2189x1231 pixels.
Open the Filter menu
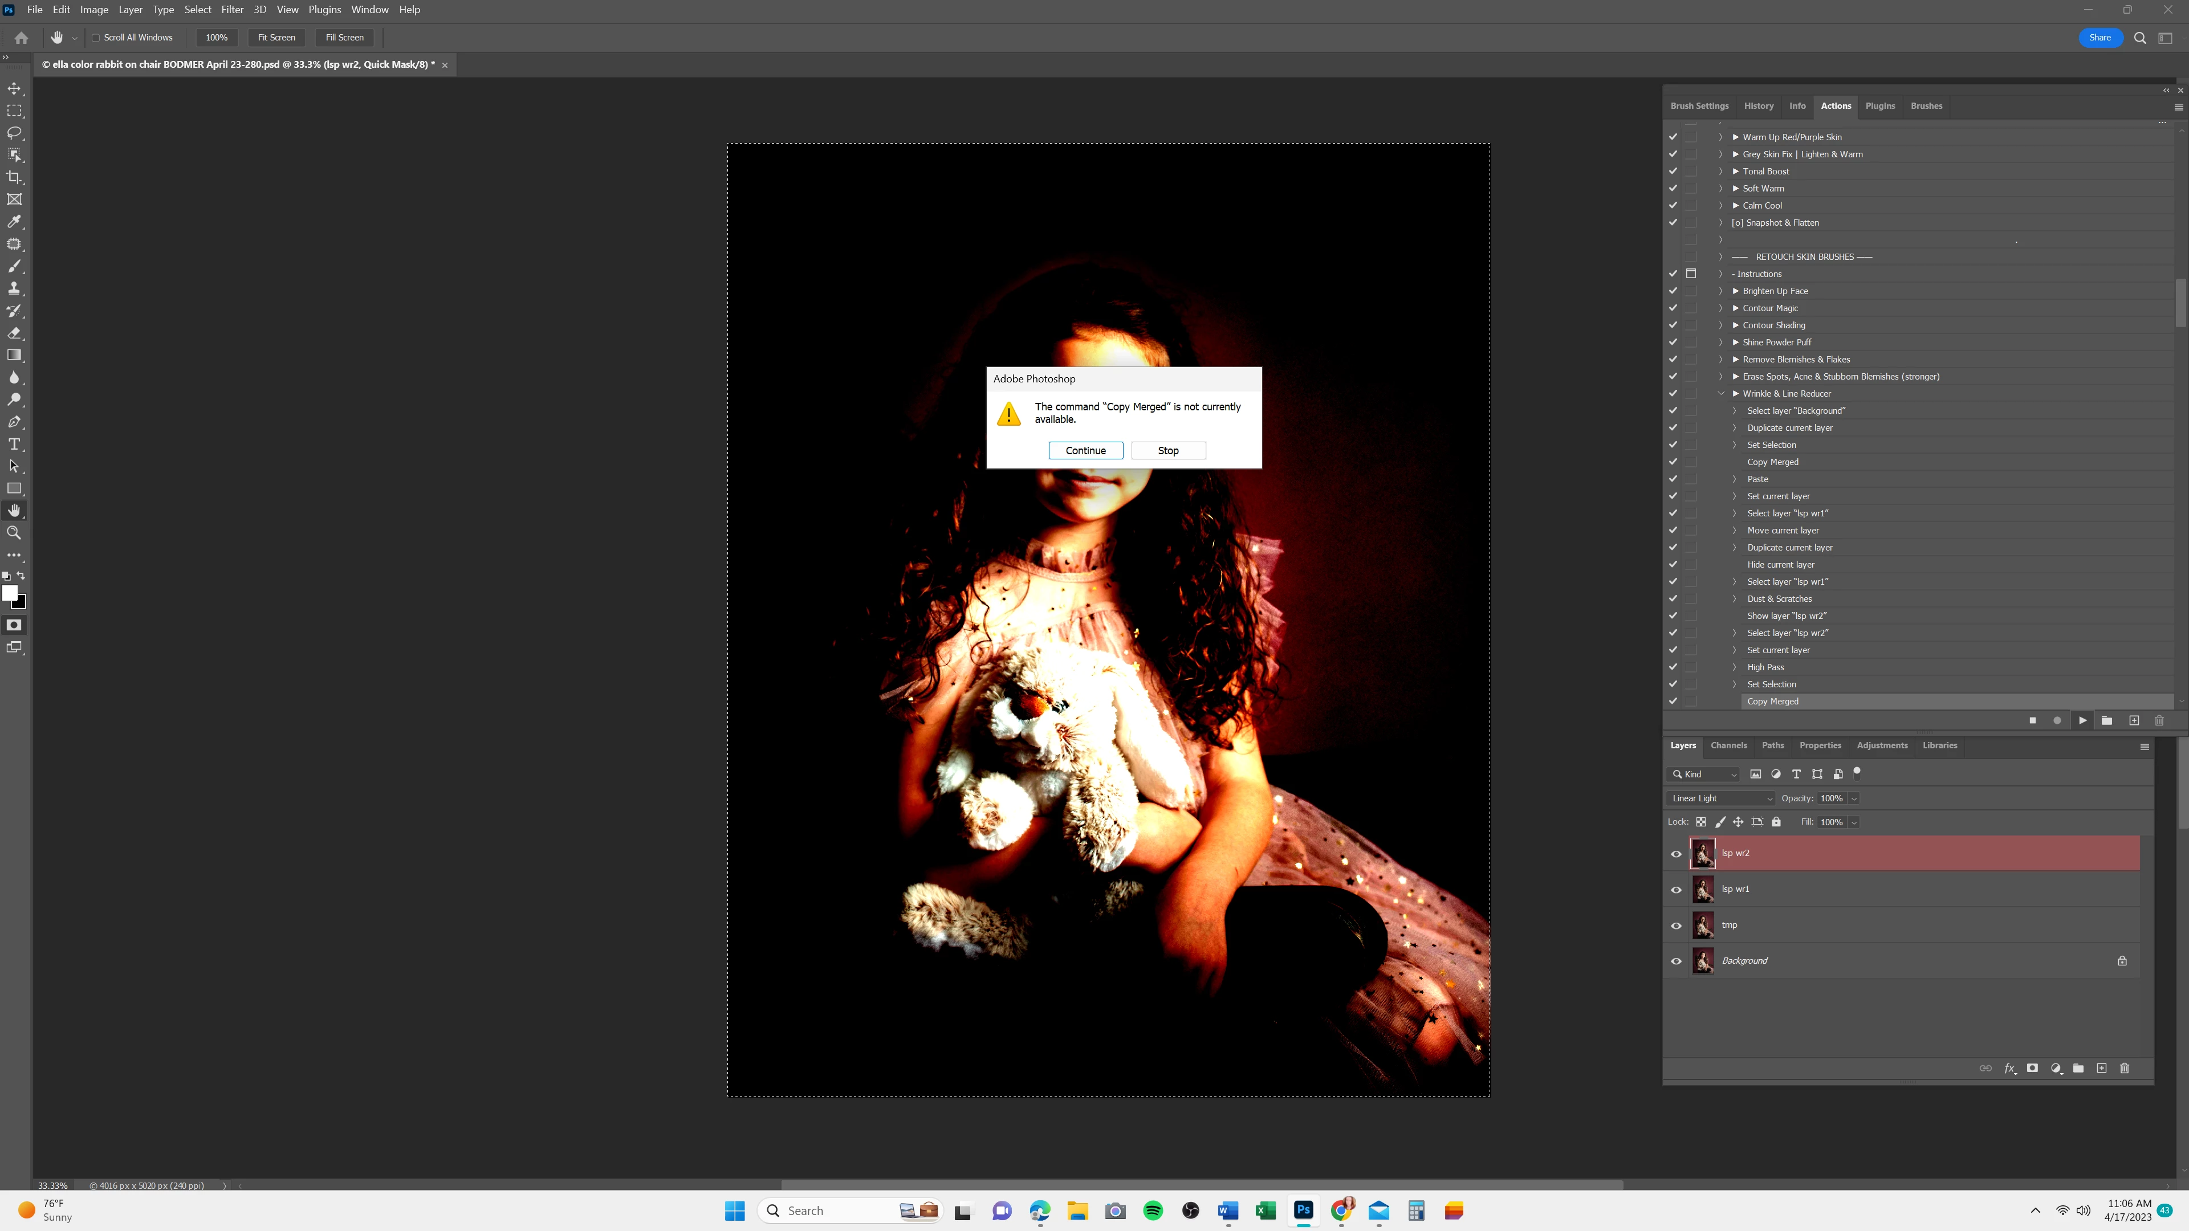pos(232,9)
